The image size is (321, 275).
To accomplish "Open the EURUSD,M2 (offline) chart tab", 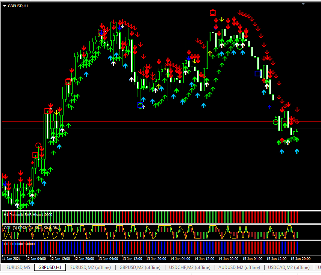I will pos(91,267).
